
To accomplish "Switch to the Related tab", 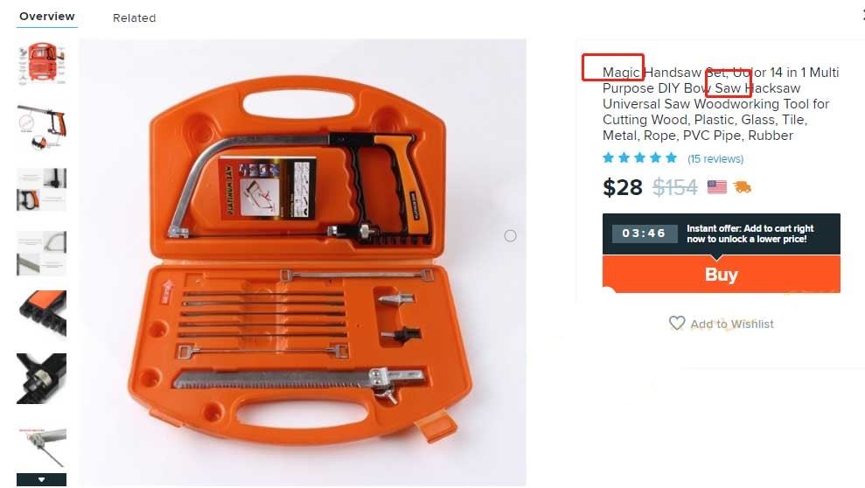I will (x=134, y=17).
